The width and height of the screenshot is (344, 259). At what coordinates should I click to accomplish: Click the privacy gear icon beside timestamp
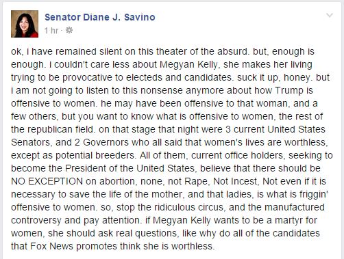coord(69,30)
